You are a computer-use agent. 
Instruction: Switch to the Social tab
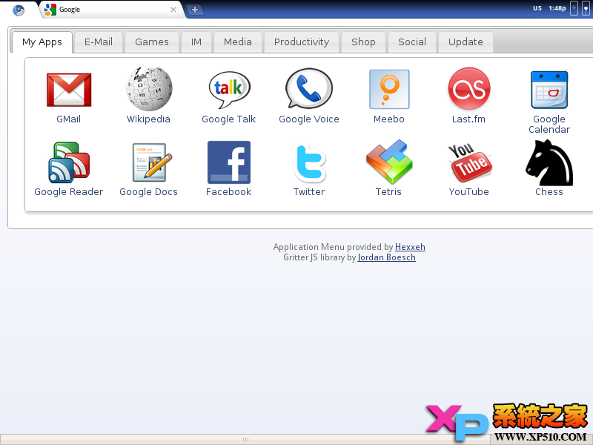(412, 42)
